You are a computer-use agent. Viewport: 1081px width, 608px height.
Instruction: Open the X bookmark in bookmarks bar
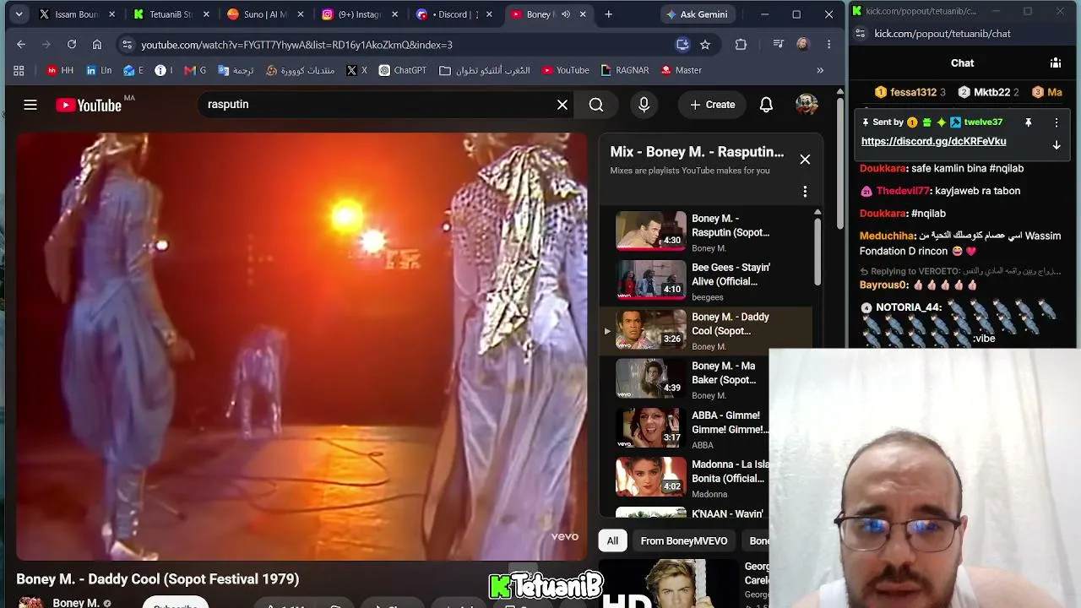[357, 71]
